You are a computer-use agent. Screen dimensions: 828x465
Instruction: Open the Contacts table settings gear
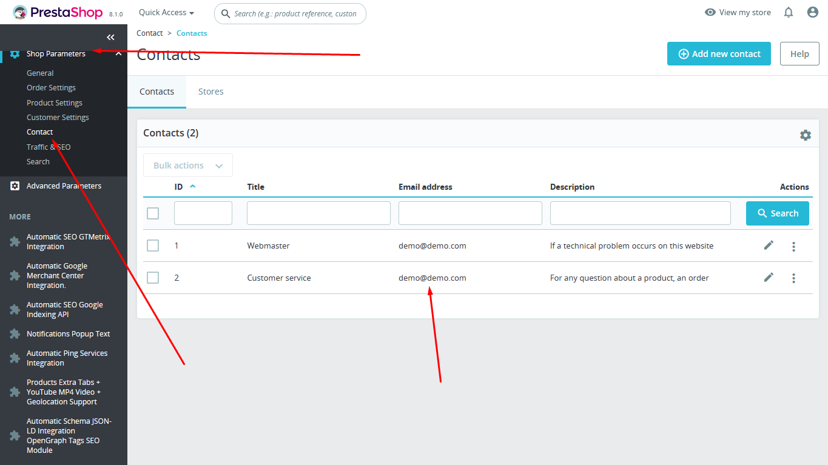806,135
